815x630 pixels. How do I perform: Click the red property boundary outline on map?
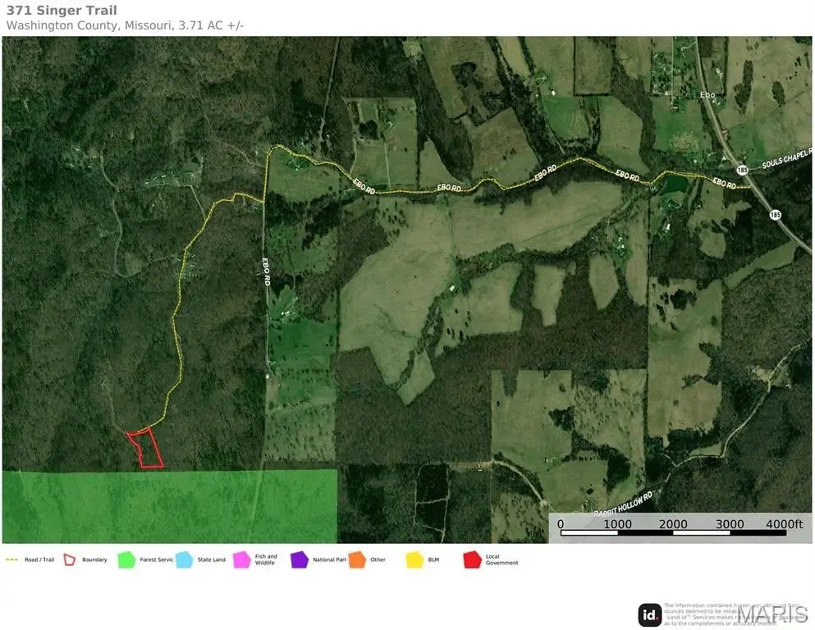(145, 448)
